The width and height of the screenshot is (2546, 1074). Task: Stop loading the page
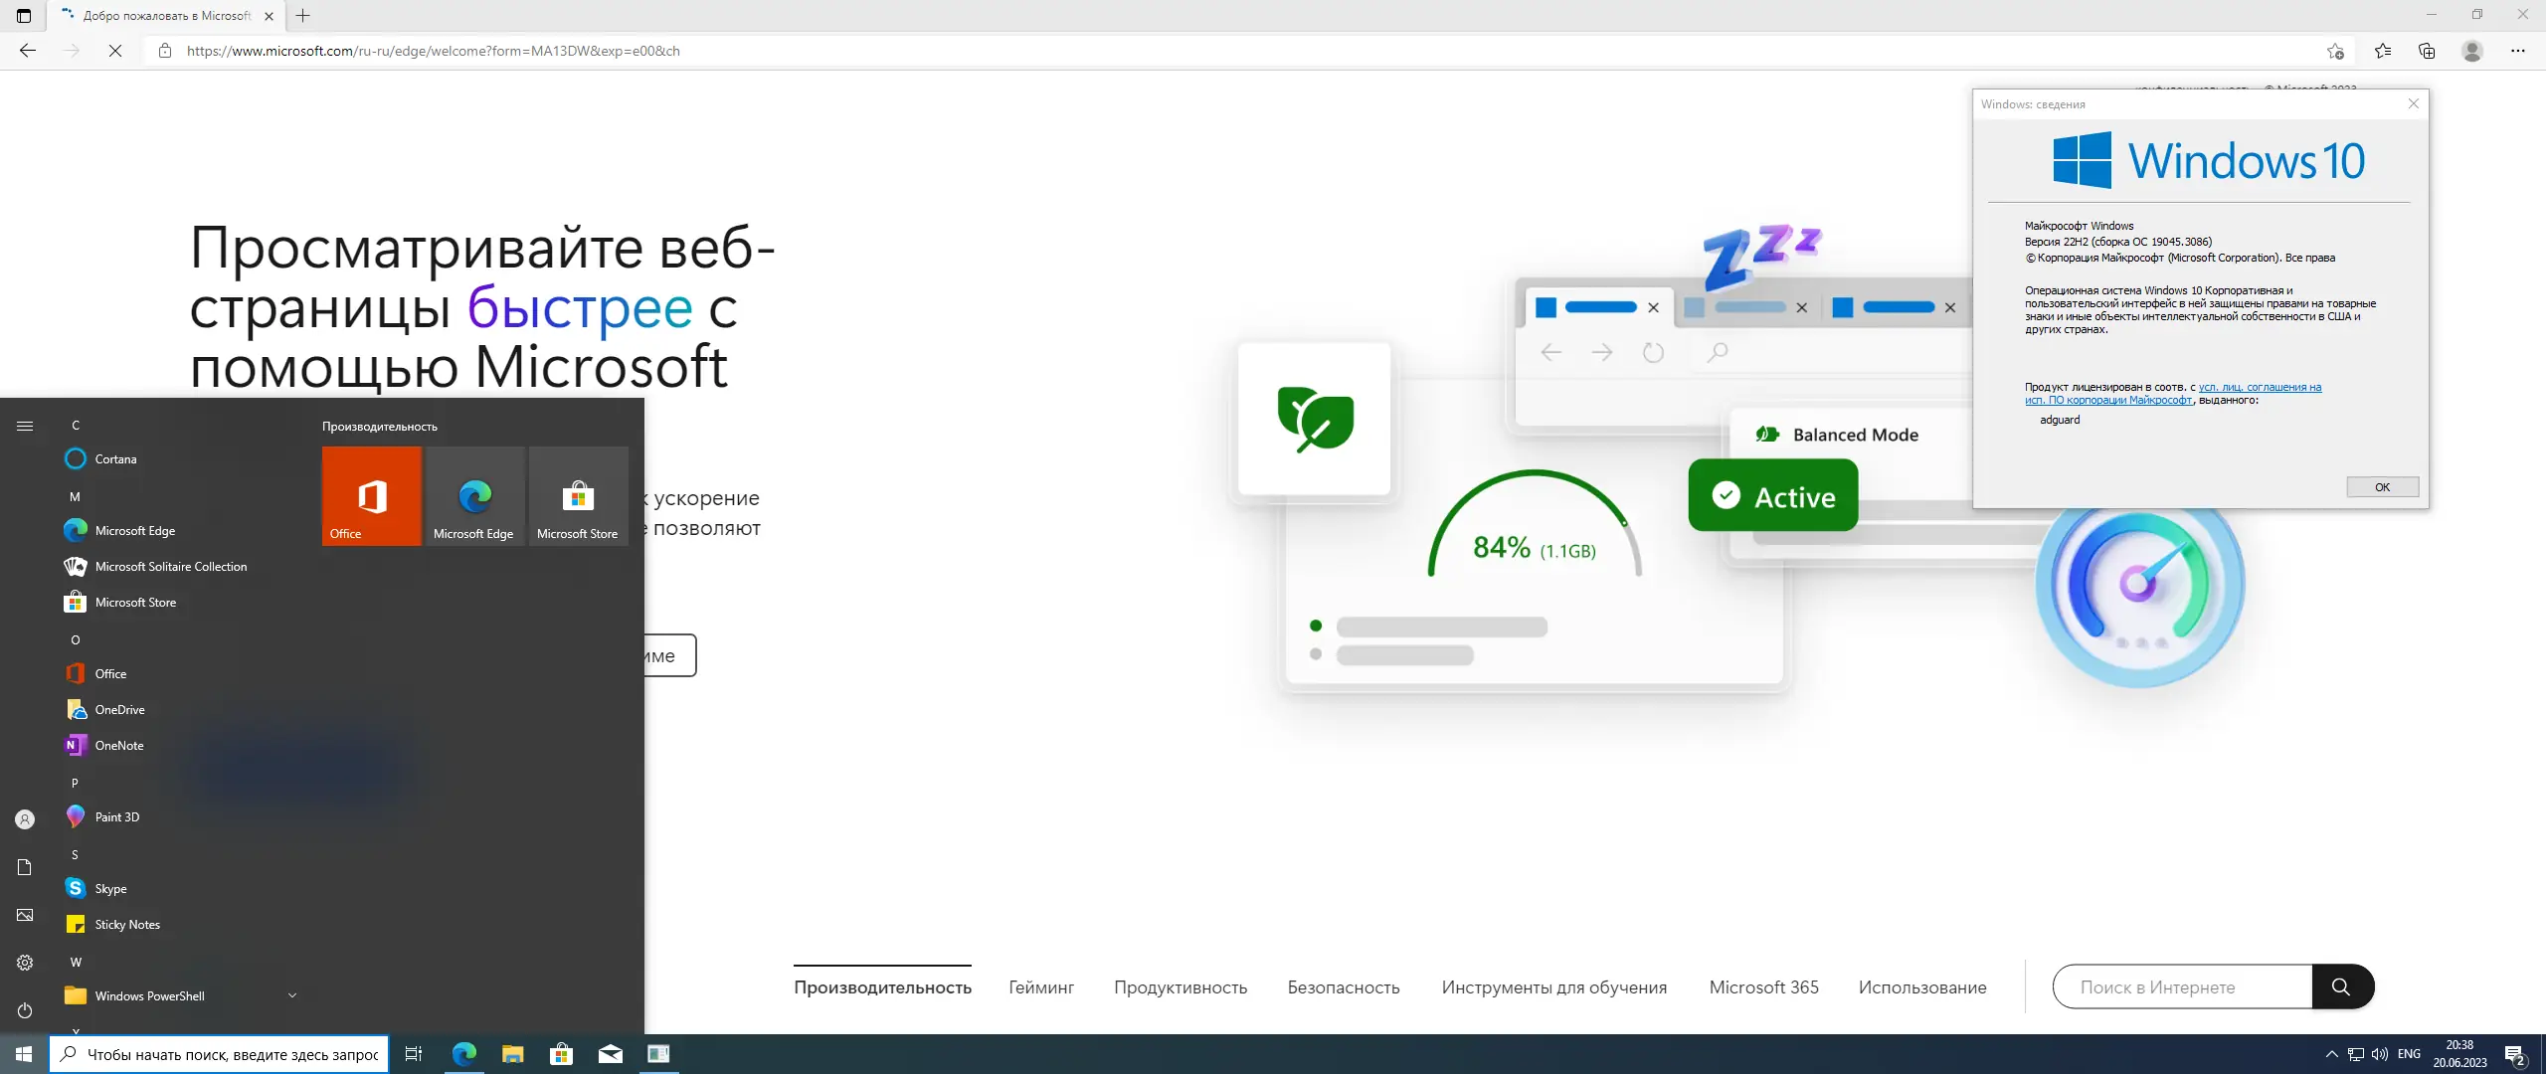(x=115, y=51)
